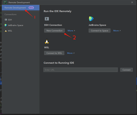Click the Connect button beside URL field
Image resolution: width=137 pixels, height=115 pixels.
(x=126, y=70)
